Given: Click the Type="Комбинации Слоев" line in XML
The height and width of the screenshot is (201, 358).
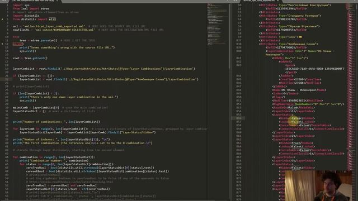Looking at the screenshot, I should pyautogui.click(x=289, y=44).
